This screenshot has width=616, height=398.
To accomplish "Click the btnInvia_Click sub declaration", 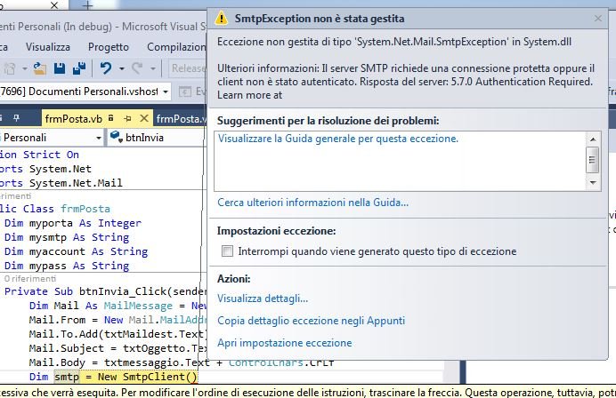I will point(105,291).
